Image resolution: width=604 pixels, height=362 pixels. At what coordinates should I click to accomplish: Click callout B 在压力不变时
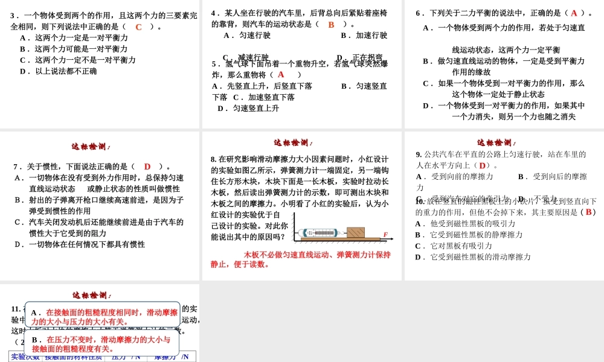(x=101, y=344)
